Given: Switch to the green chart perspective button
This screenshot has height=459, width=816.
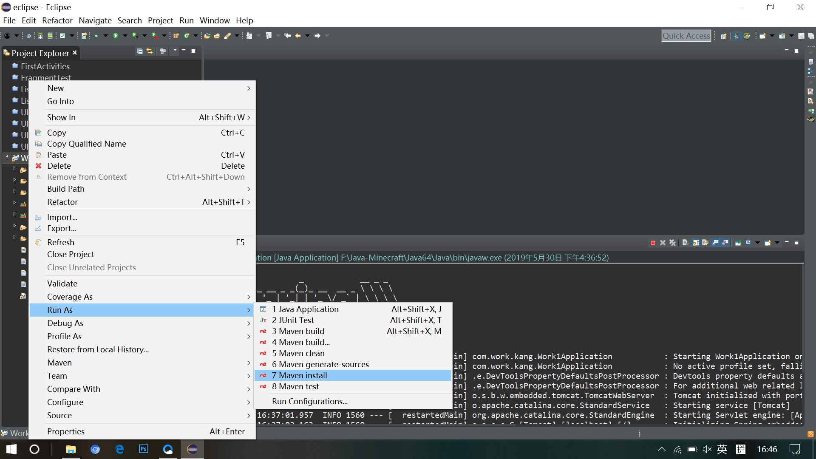Looking at the screenshot, I should tap(747, 36).
